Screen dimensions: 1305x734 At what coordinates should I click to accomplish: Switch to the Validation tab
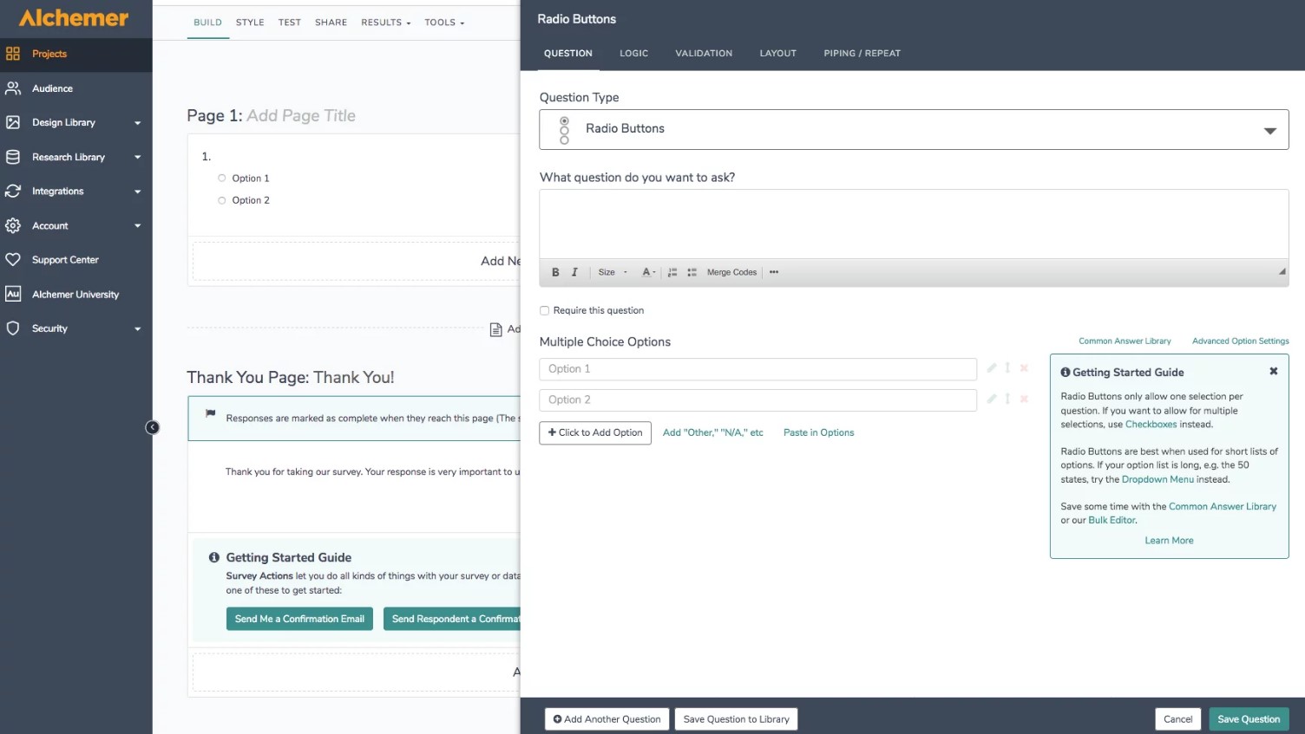pyautogui.click(x=704, y=54)
